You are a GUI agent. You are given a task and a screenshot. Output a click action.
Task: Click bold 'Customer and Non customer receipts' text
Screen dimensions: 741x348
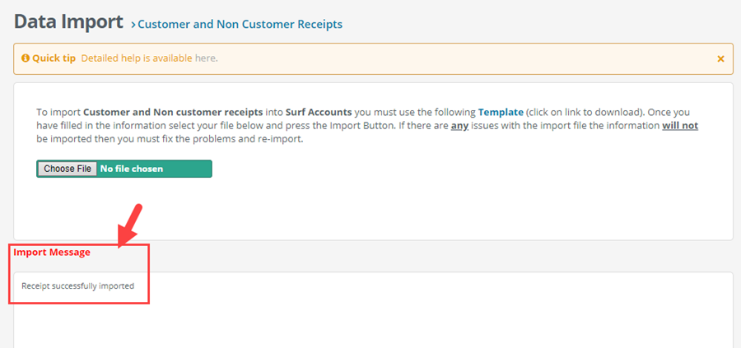click(x=173, y=113)
